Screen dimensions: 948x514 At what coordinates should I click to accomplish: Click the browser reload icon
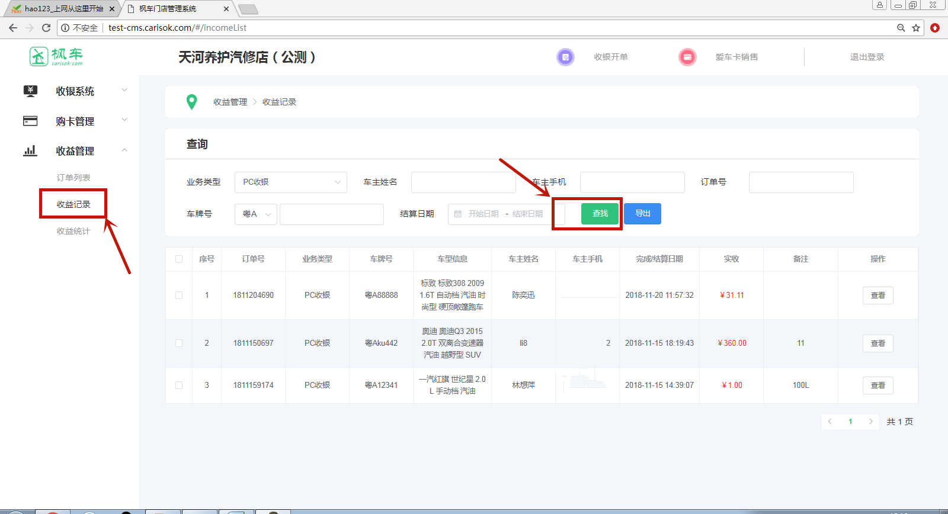tap(46, 28)
